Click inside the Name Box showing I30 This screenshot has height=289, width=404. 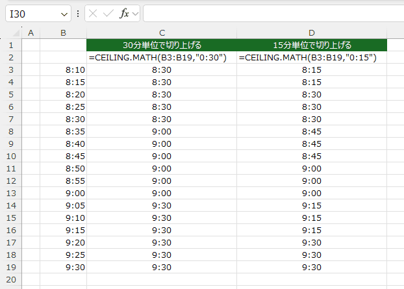32,14
